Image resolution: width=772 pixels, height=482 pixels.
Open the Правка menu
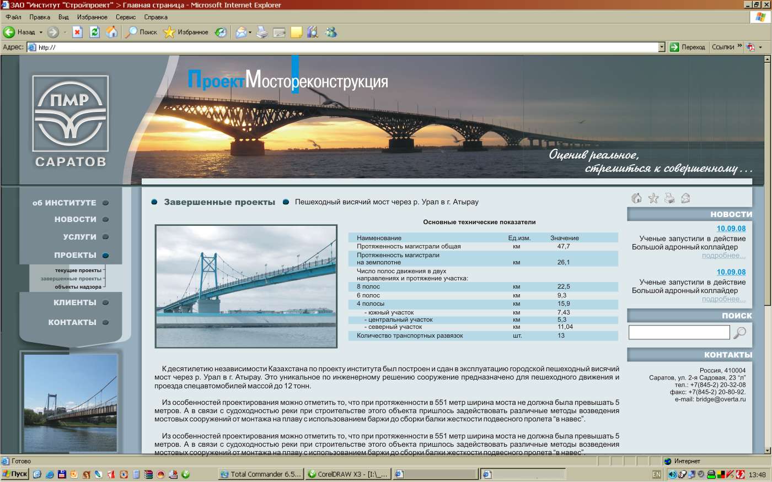pos(40,17)
